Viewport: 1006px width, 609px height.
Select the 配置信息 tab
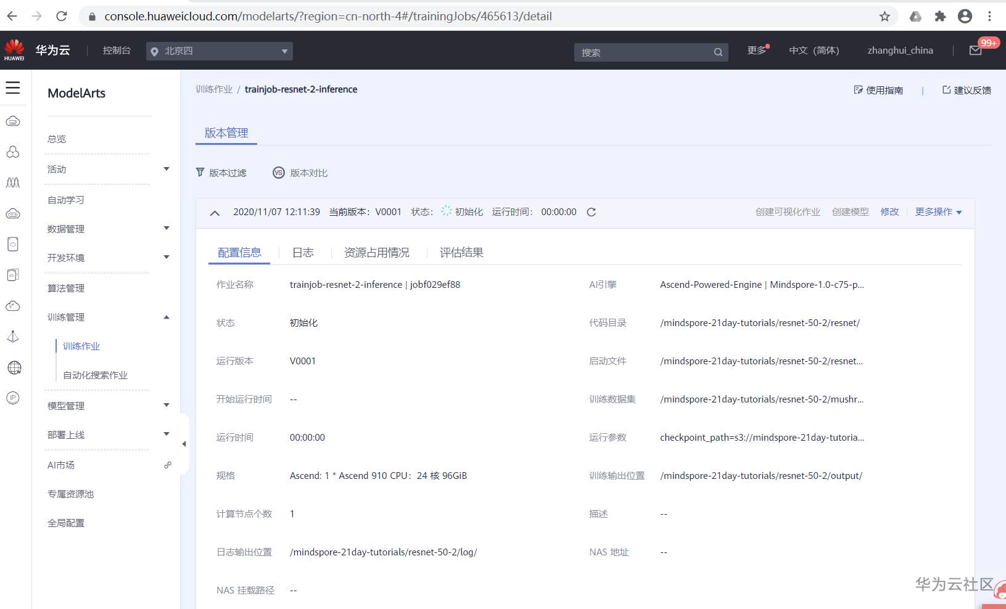click(239, 253)
